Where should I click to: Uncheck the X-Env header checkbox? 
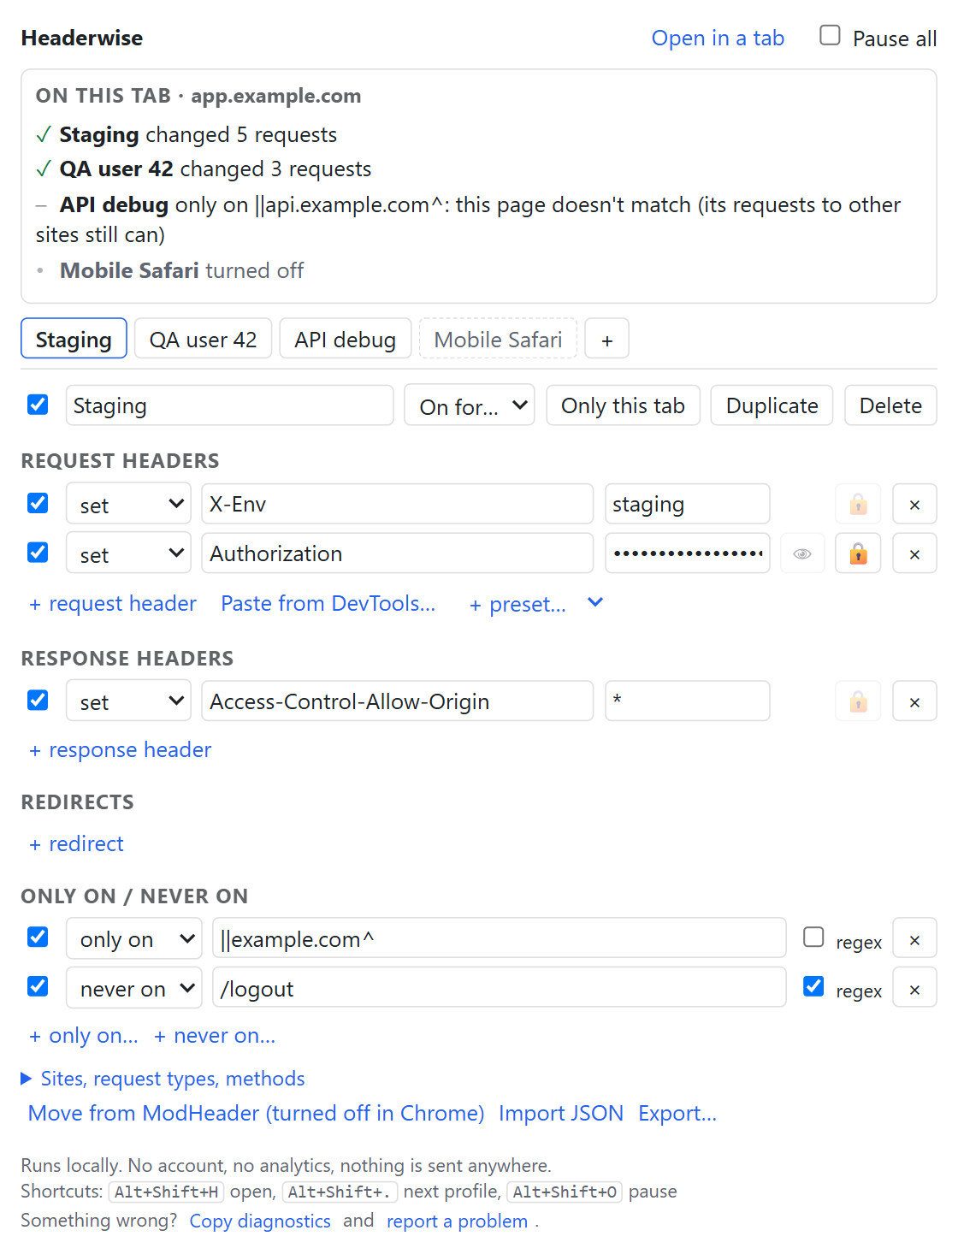click(x=38, y=502)
